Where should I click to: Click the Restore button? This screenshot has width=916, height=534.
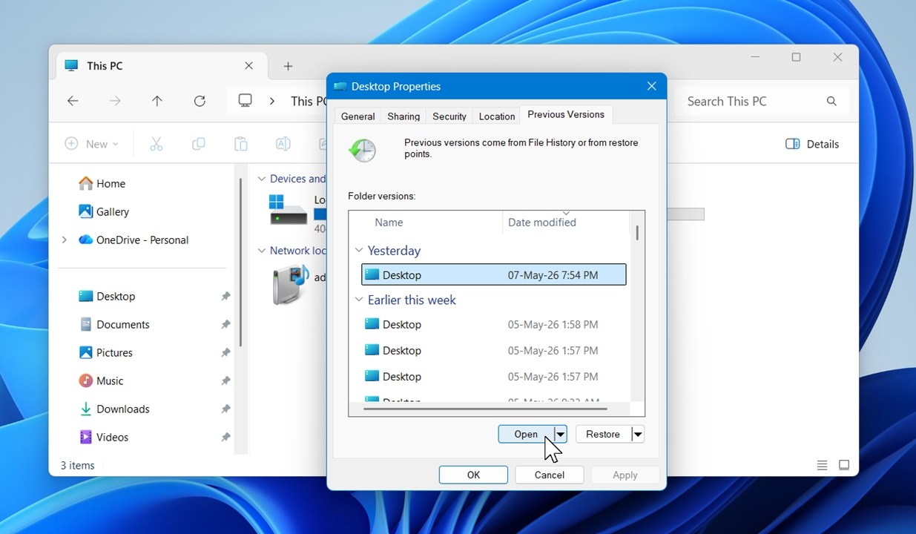pos(603,434)
